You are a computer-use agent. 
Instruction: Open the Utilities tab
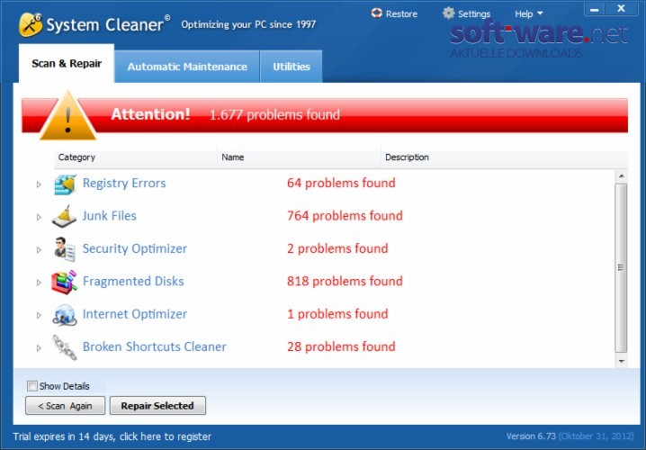click(292, 67)
